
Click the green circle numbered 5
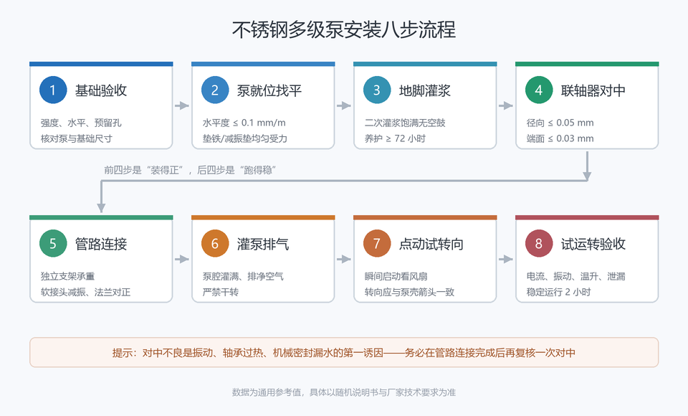tap(52, 243)
